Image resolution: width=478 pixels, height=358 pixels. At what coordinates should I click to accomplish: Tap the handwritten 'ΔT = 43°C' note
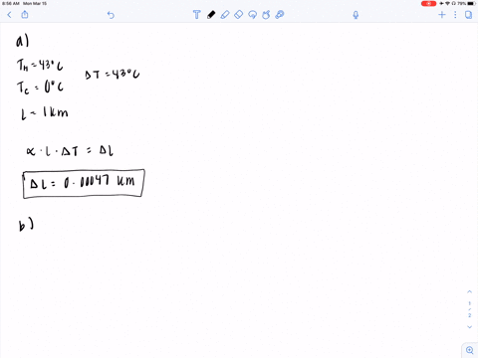113,75
